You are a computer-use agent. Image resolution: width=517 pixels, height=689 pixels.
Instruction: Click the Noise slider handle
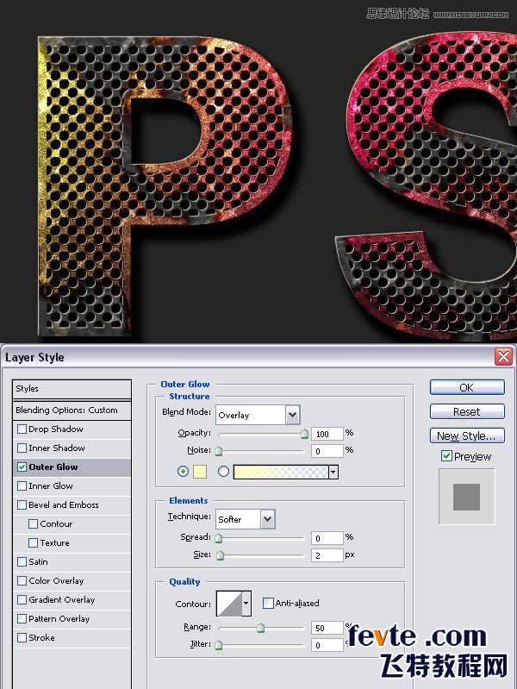(x=218, y=451)
